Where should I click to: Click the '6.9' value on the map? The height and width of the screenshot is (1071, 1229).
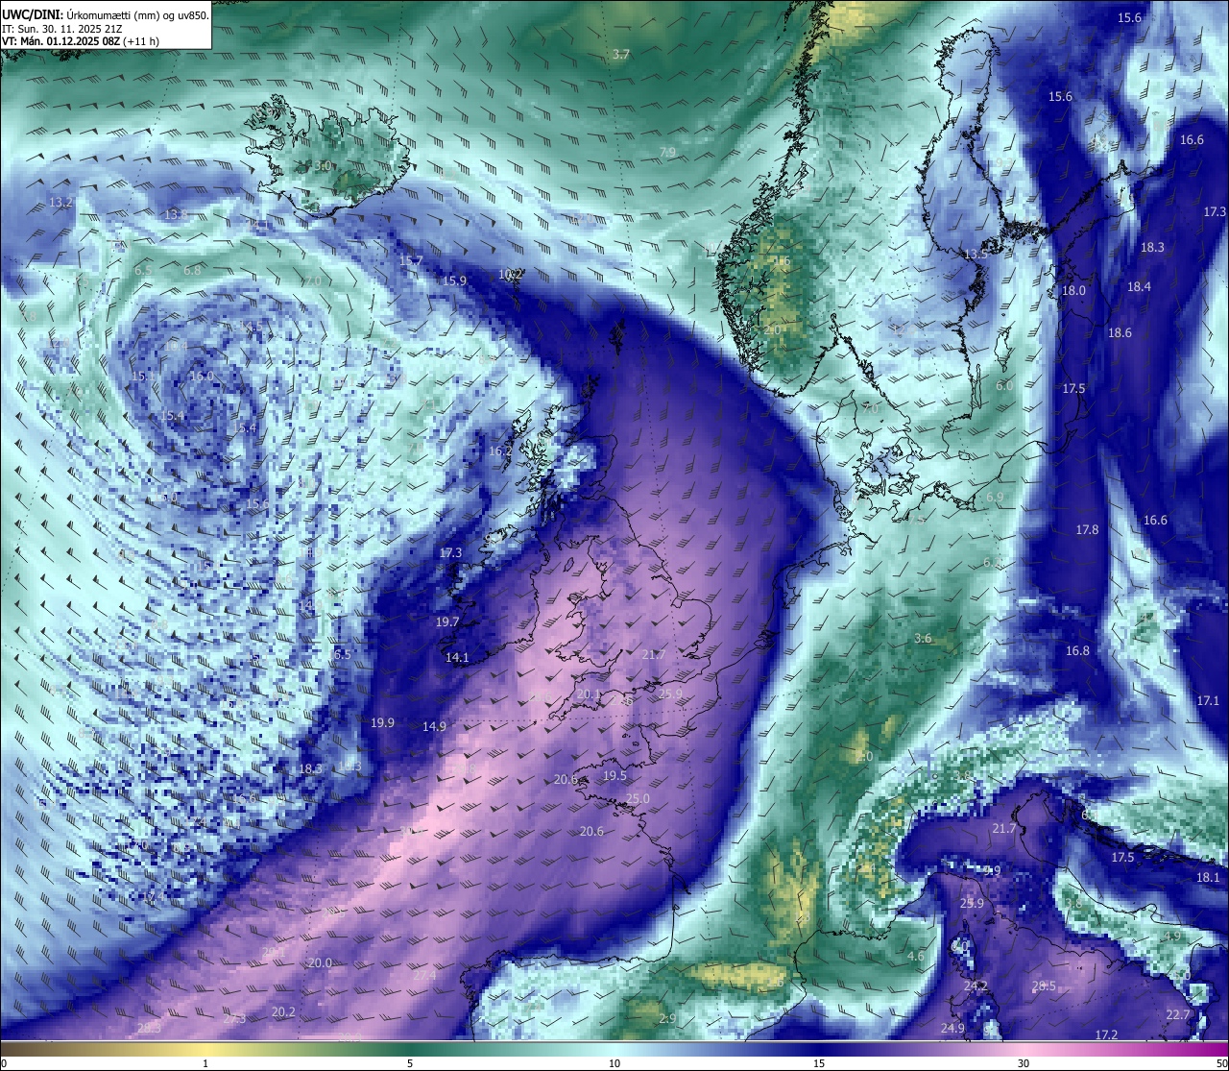tap(995, 498)
